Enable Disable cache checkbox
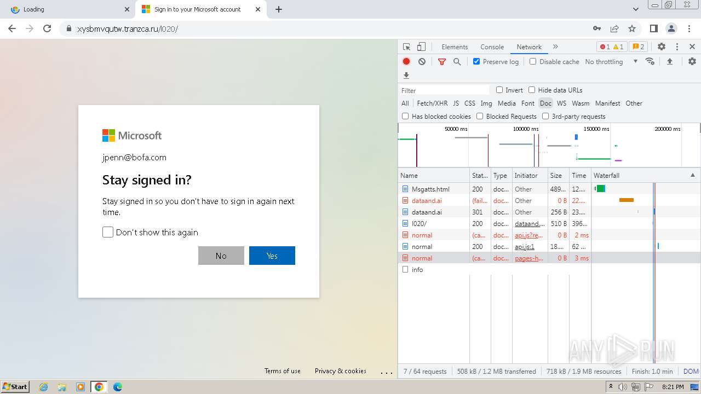The height and width of the screenshot is (394, 701). (x=533, y=61)
